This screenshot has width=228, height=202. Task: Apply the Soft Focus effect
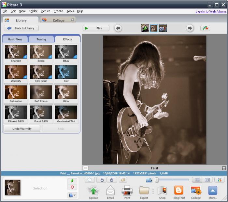click(x=41, y=94)
